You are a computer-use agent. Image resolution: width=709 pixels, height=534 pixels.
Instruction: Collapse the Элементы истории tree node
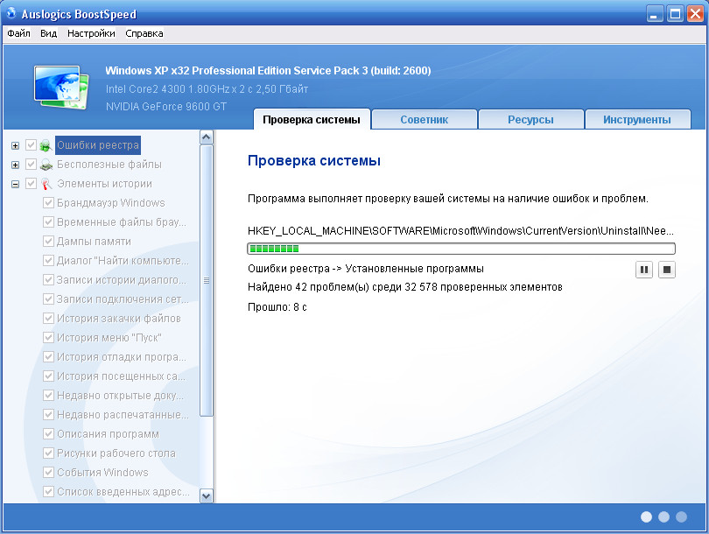click(x=16, y=184)
